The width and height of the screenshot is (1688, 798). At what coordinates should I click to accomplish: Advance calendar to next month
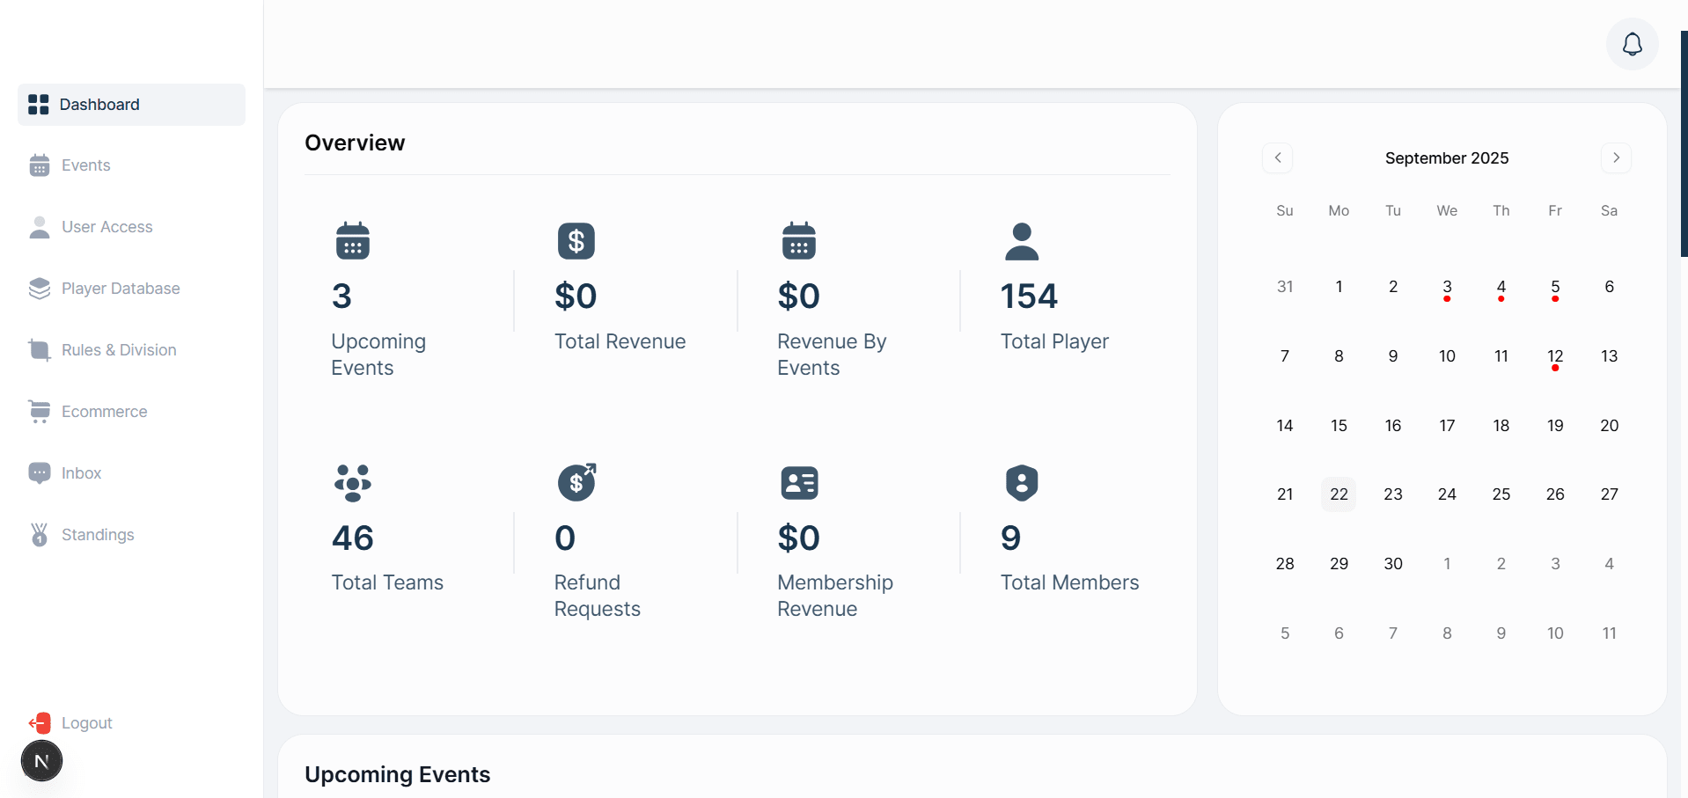1616,157
